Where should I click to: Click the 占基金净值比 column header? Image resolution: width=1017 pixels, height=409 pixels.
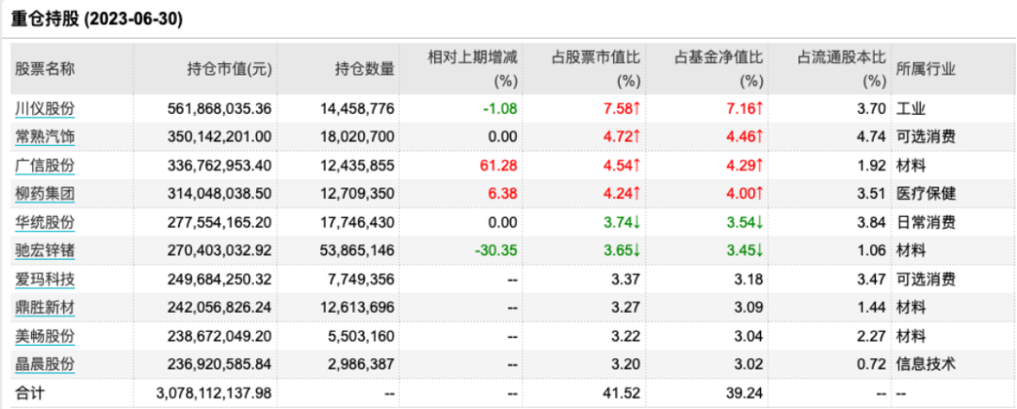tap(718, 70)
